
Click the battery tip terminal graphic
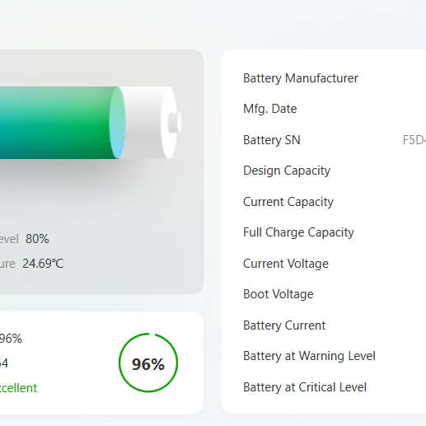tap(175, 123)
